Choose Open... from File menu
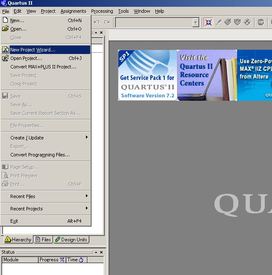 pyautogui.click(x=46, y=29)
